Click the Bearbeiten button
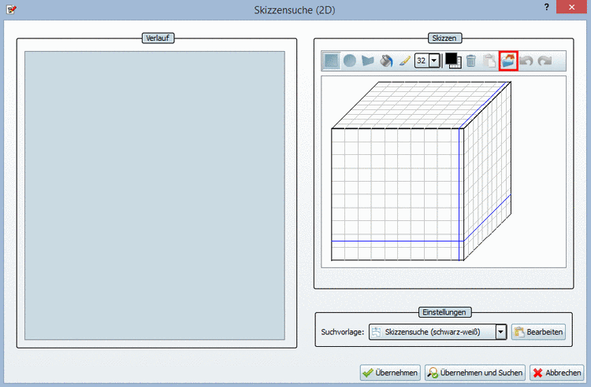591x387 pixels. click(539, 332)
